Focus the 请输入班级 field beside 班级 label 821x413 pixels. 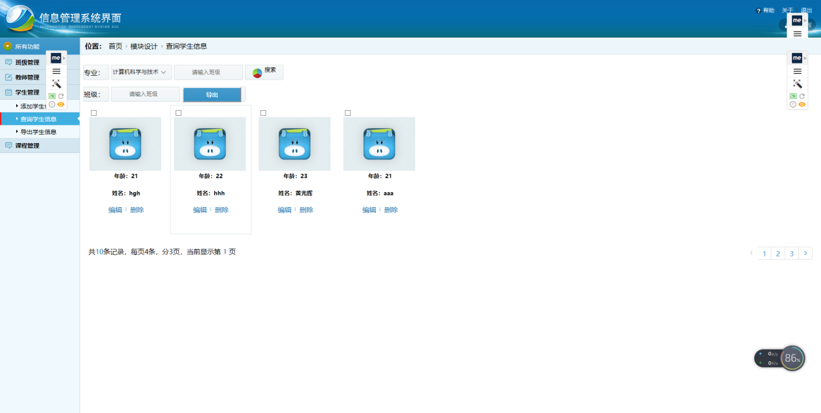pos(145,95)
